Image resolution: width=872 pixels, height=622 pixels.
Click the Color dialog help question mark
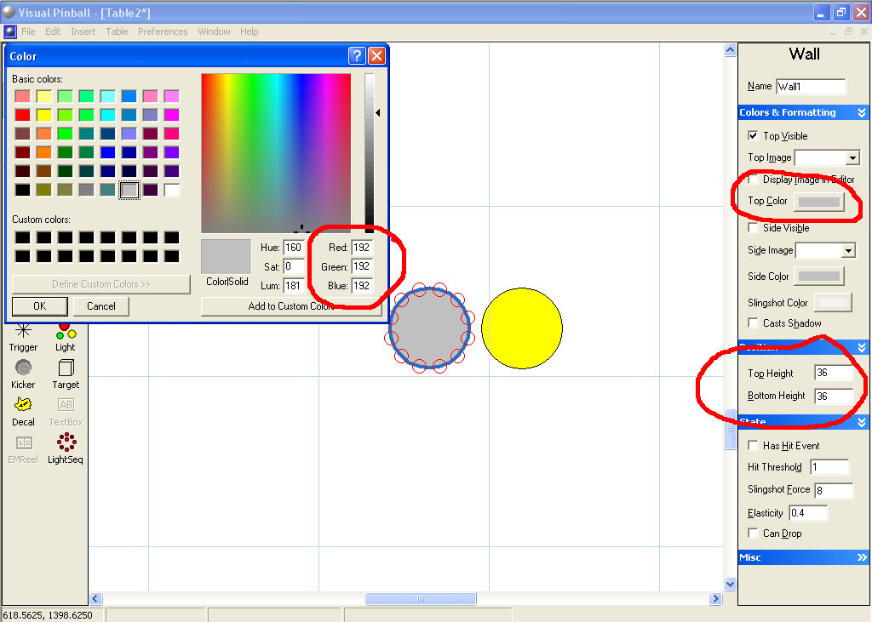(x=357, y=56)
